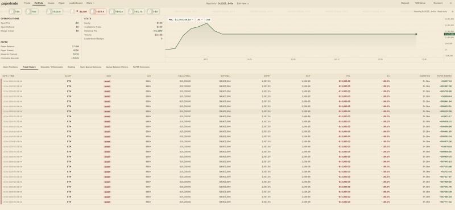Click the ASSET column header
455x210 pixels.
[68, 76]
